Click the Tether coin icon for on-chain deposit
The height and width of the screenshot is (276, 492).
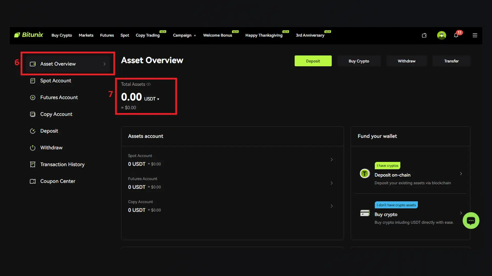pos(365,174)
